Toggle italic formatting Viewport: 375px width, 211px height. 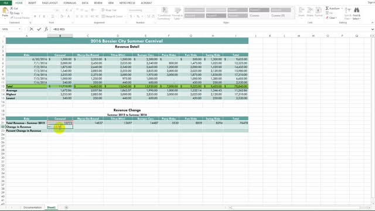click(39, 16)
